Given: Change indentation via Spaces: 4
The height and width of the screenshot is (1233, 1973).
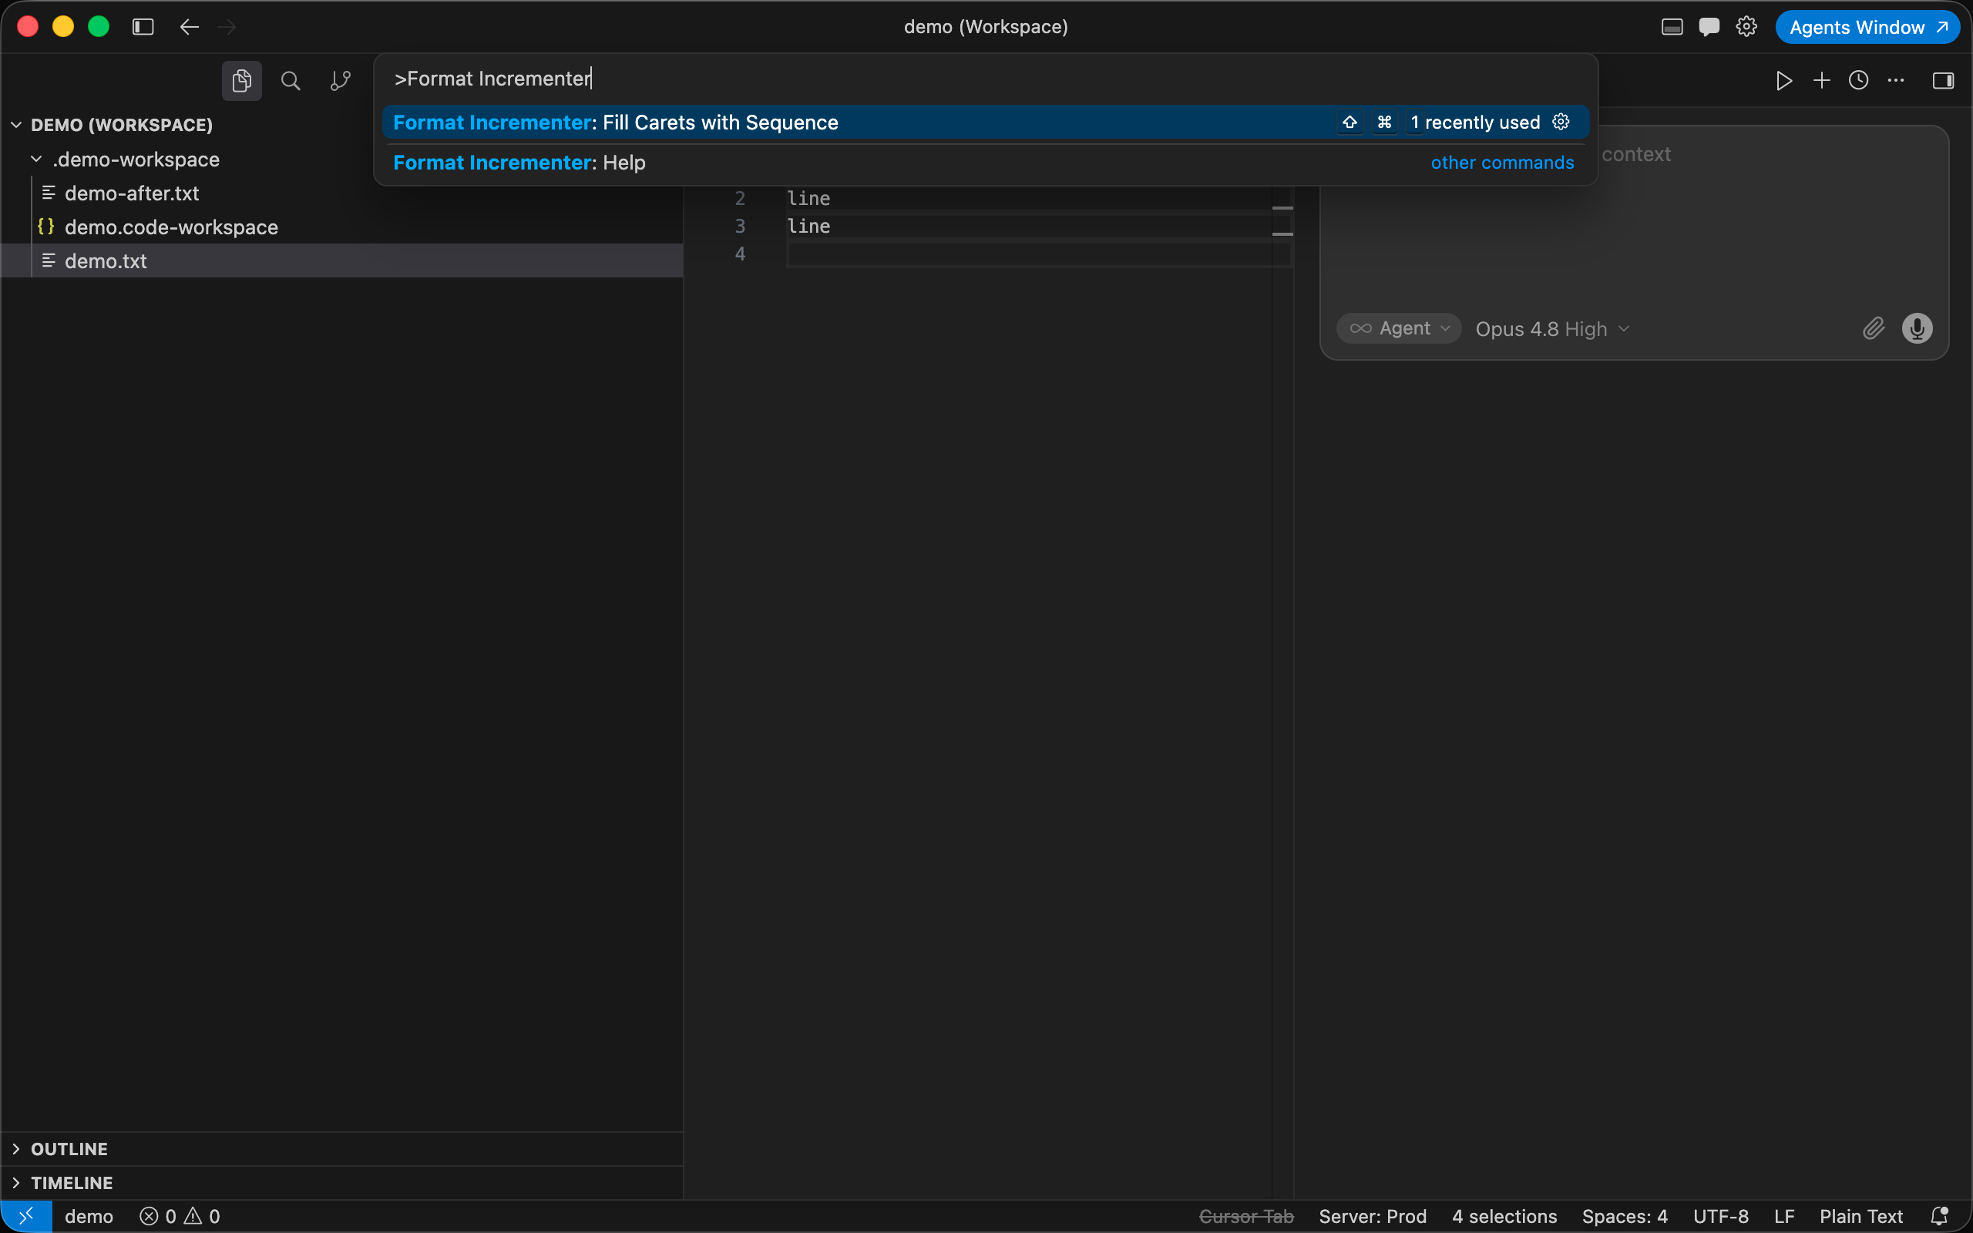Looking at the screenshot, I should 1625,1216.
